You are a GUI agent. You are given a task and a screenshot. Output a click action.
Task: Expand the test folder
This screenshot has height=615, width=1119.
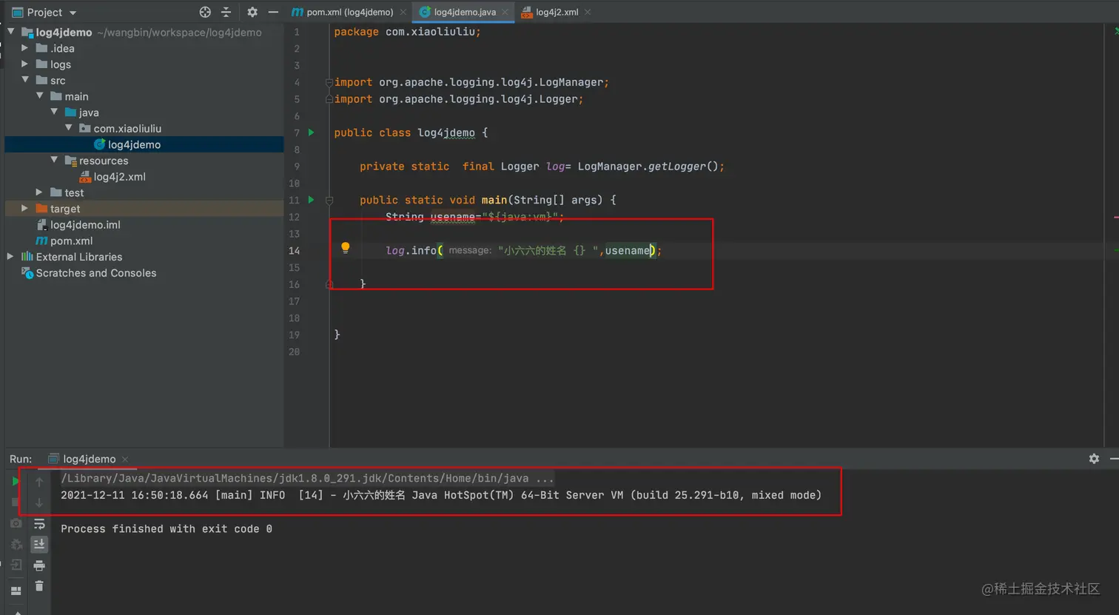tap(40, 192)
